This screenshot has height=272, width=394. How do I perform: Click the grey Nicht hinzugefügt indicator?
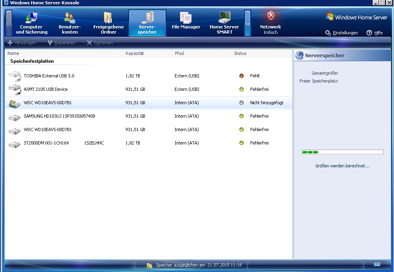tap(242, 103)
